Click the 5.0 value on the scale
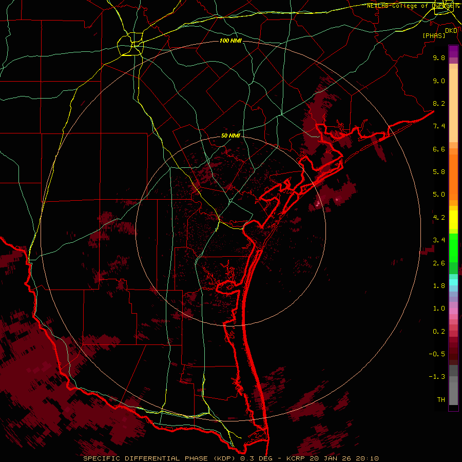Image resolution: width=462 pixels, height=462 pixels. 439,195
